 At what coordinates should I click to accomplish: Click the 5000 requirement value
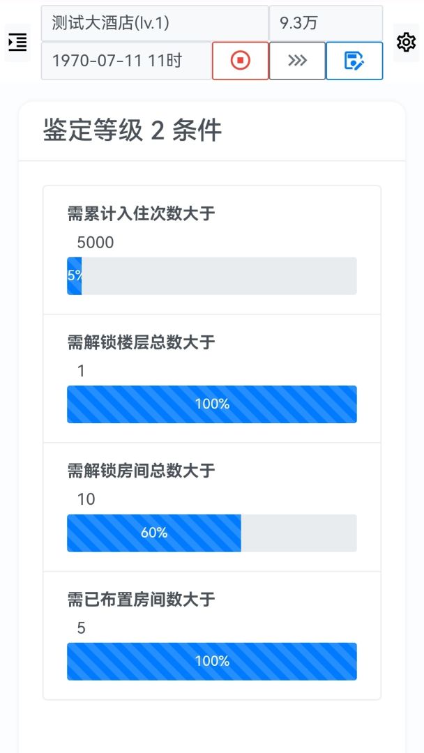coord(96,242)
